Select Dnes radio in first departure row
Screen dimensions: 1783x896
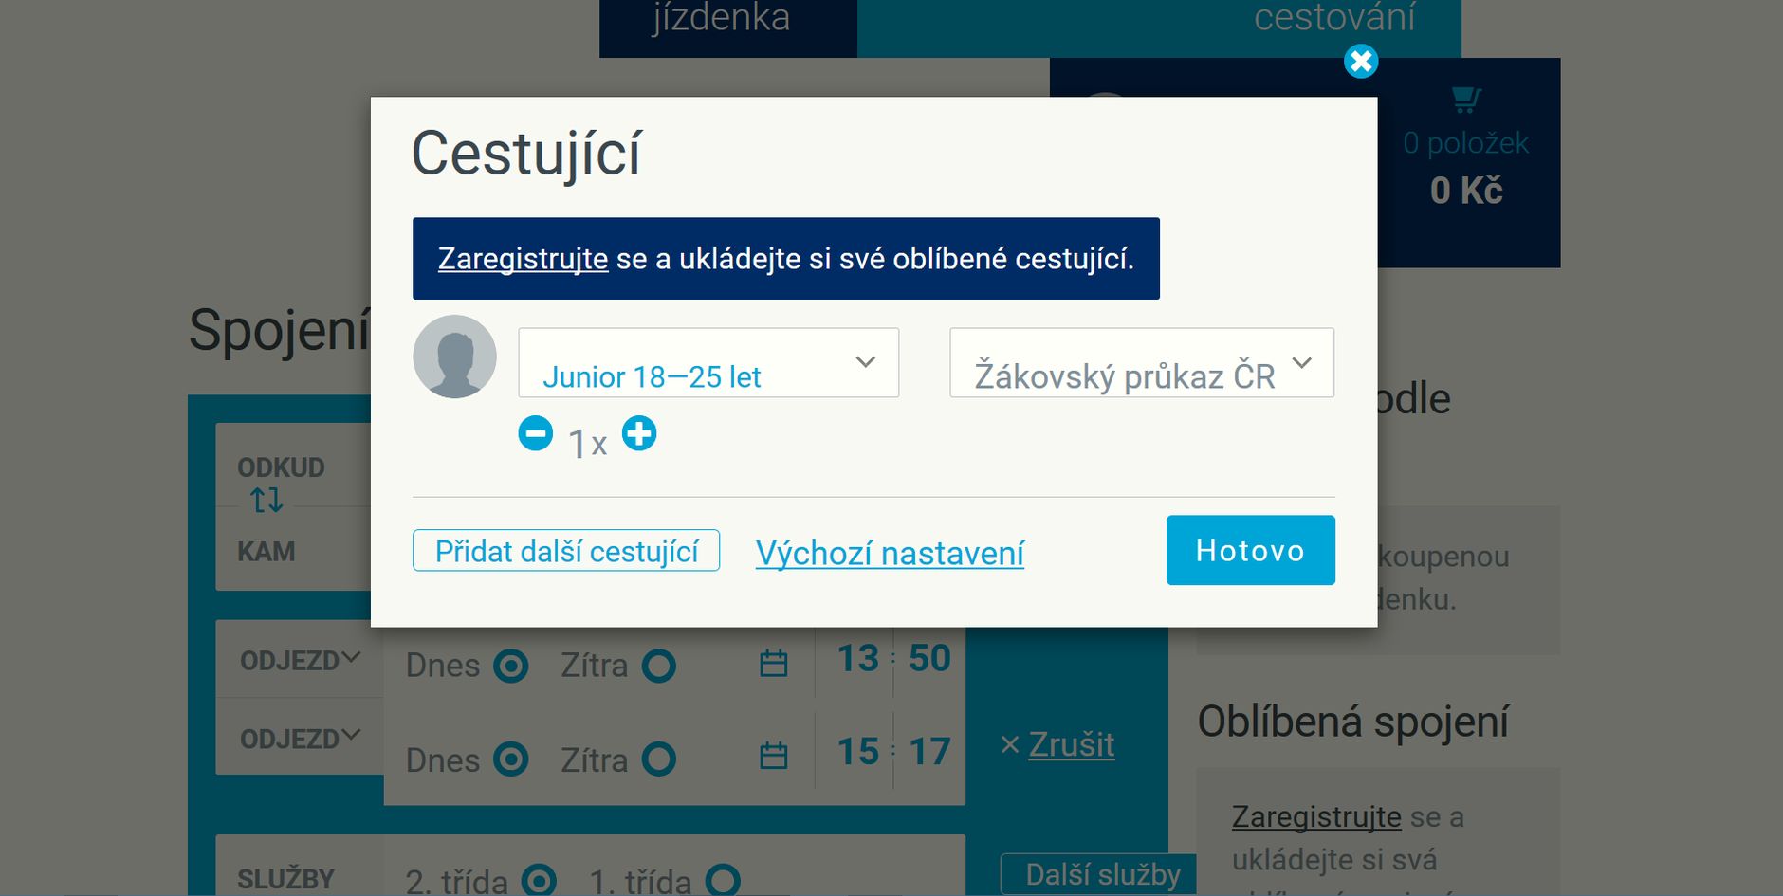[511, 666]
